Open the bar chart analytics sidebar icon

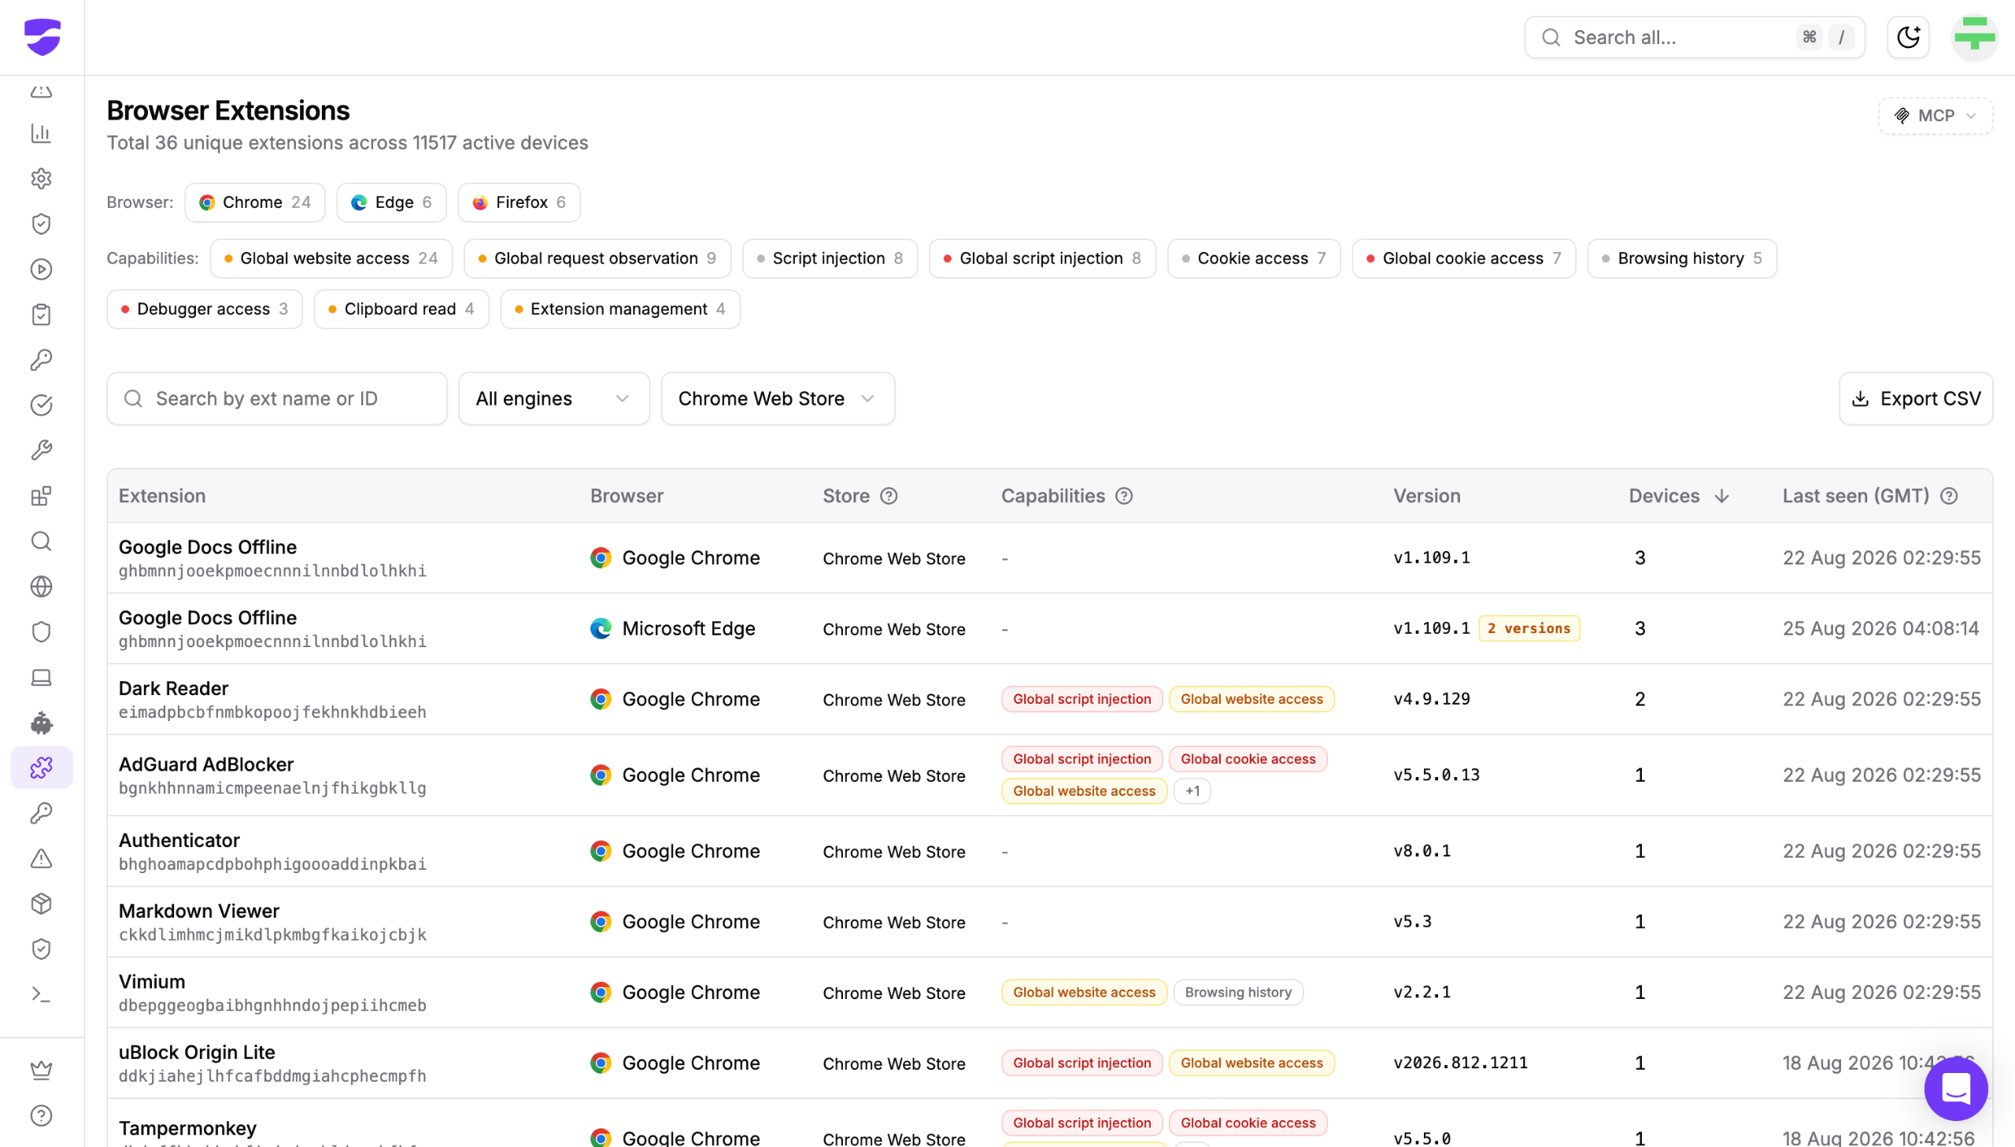coord(41,133)
